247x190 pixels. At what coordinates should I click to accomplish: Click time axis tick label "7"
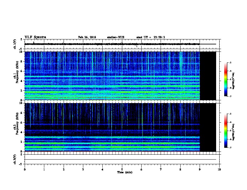pyautogui.click(x=161, y=170)
